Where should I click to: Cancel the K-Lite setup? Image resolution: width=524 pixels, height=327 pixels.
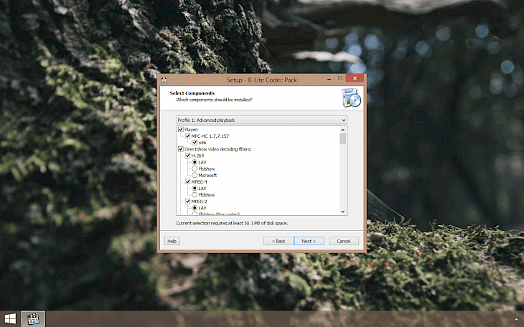coord(344,241)
